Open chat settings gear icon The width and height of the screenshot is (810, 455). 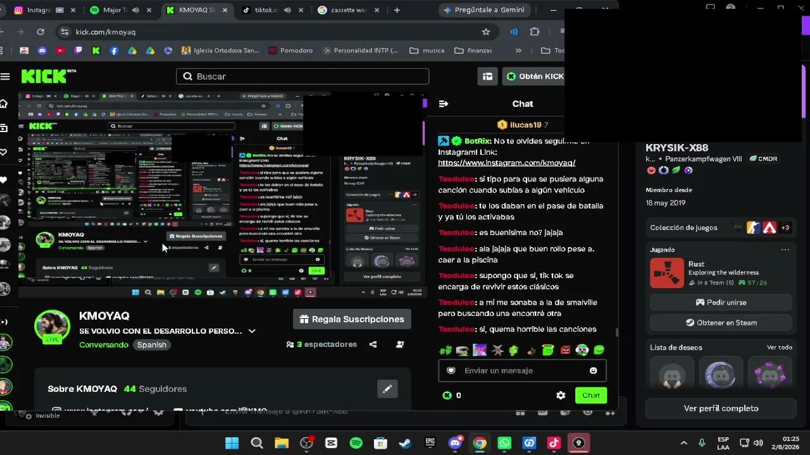(561, 396)
